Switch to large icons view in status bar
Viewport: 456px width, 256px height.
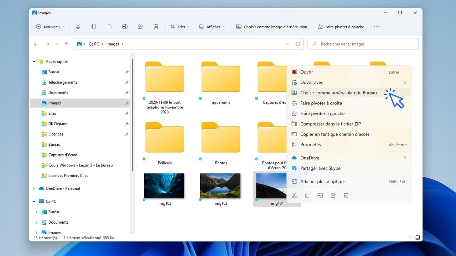(x=418, y=238)
